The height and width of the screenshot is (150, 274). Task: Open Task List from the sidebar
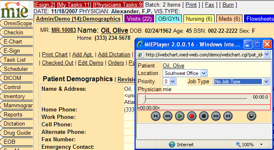(17, 60)
